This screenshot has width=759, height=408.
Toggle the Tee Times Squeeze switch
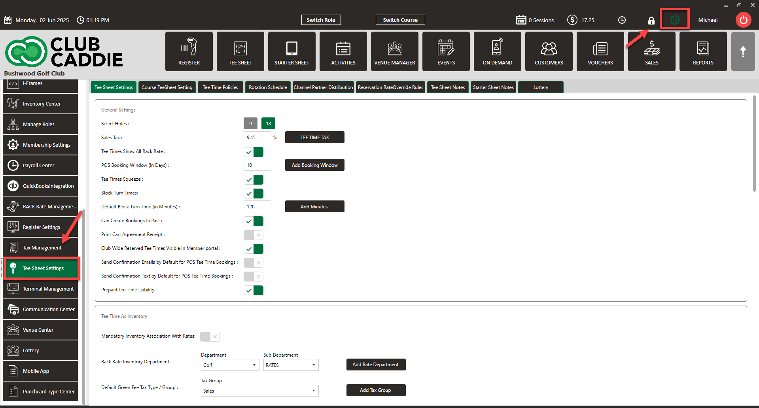[x=254, y=179]
